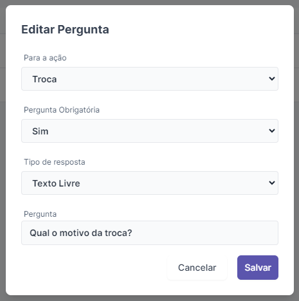Click the Sim value in required field
The height and width of the screenshot is (301, 299).
[x=41, y=131]
